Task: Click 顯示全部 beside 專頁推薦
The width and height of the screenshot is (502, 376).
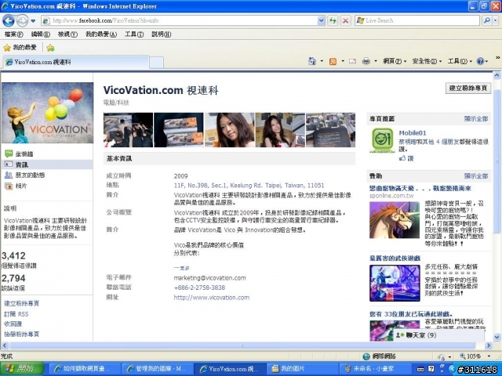Action: click(x=476, y=118)
